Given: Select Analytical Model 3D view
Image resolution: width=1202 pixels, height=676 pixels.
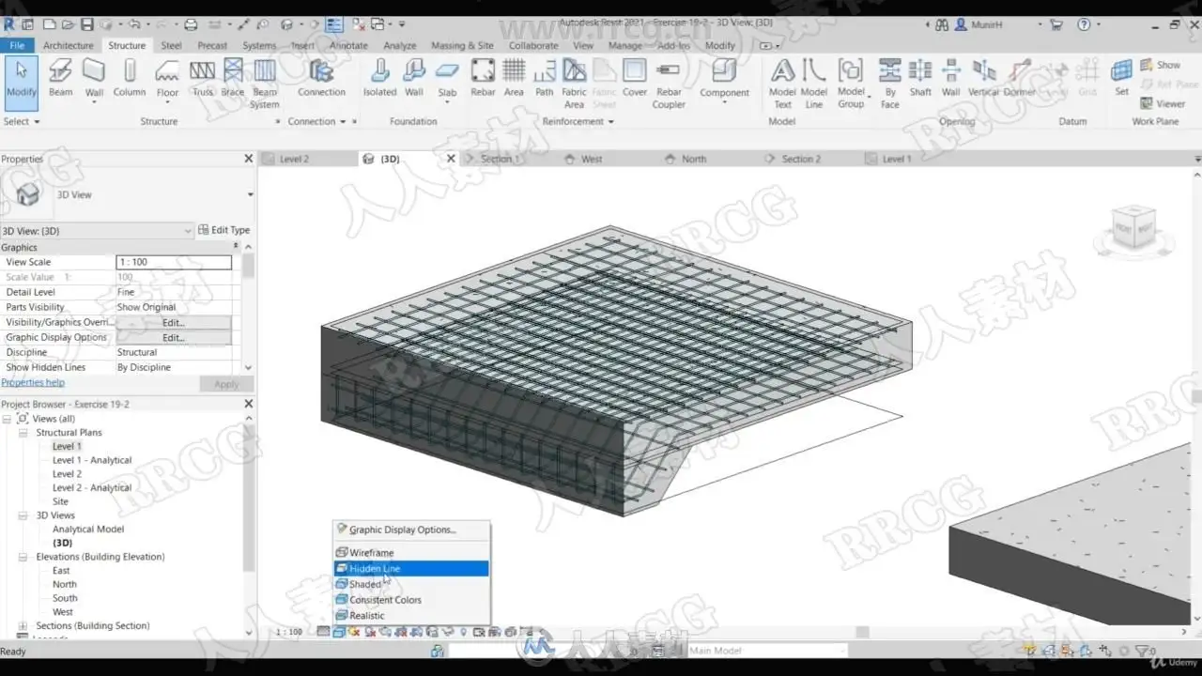Looking at the screenshot, I should coord(88,530).
